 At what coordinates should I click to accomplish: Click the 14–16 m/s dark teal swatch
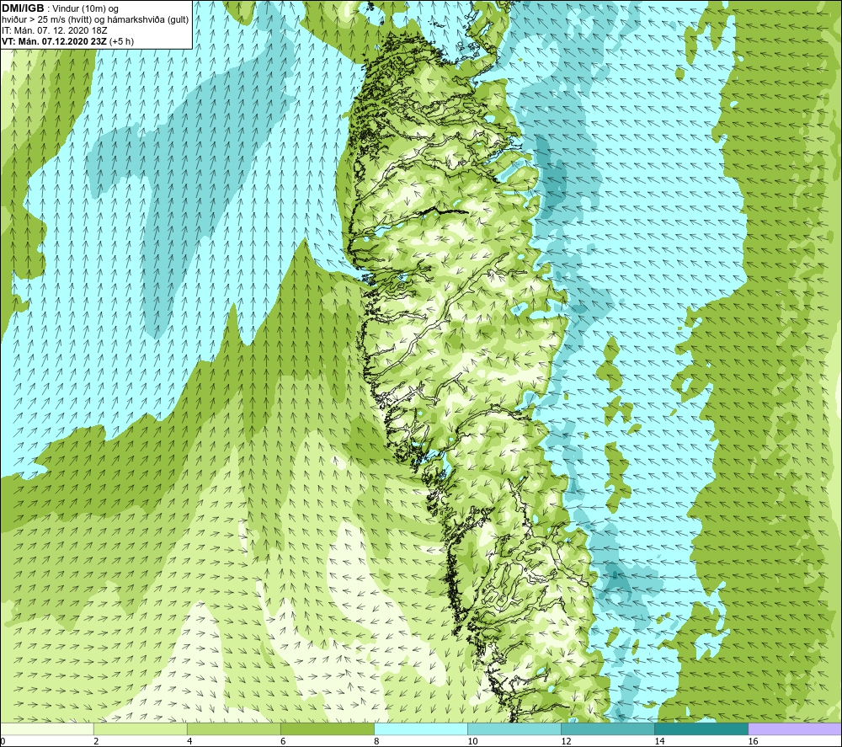(701, 728)
